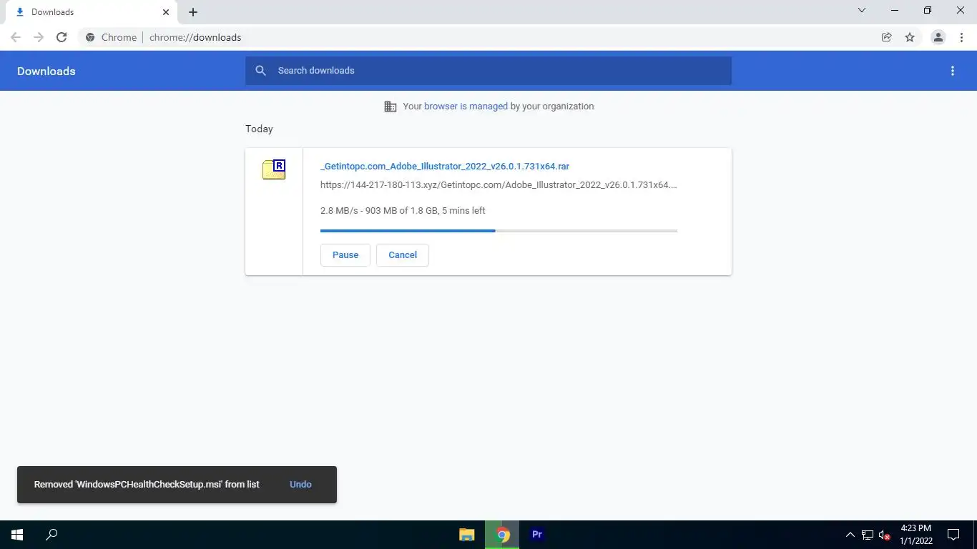The image size is (977, 549).
Task: Click the download progress bar
Action: pos(499,231)
